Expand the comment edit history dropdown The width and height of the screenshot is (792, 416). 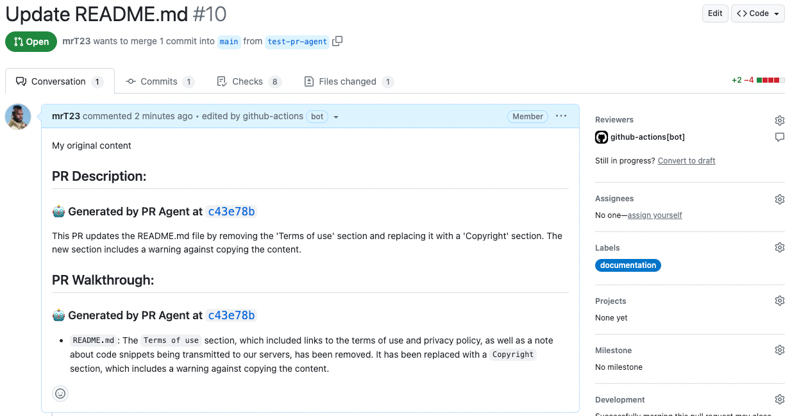(336, 117)
